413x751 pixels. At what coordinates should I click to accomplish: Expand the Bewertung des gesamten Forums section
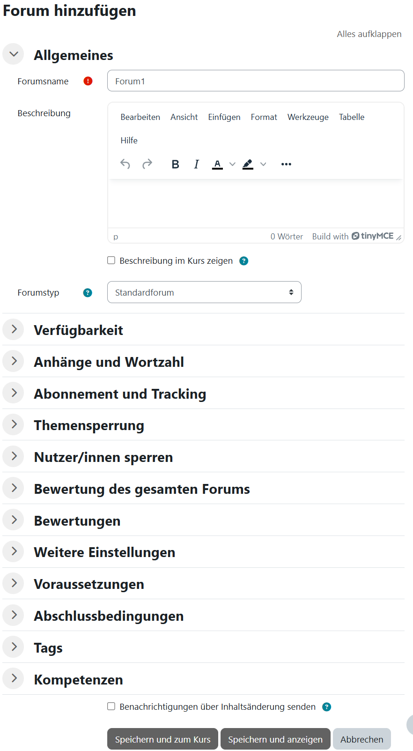14,488
